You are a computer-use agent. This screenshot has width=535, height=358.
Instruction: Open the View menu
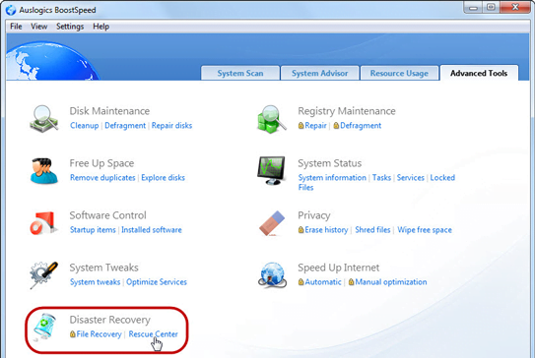[x=38, y=27]
